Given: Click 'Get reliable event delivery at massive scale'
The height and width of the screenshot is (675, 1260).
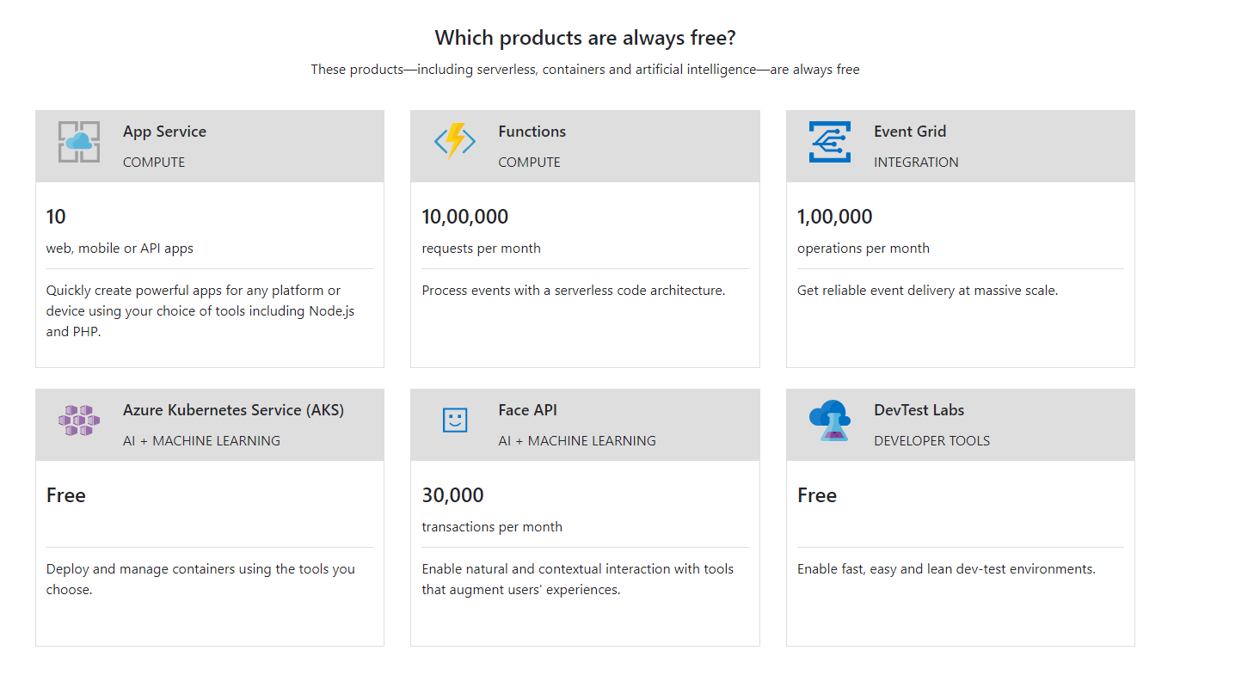Looking at the screenshot, I should (927, 291).
